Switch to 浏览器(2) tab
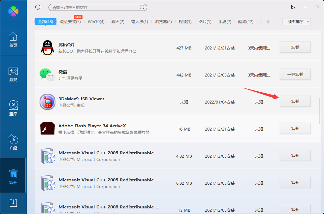This screenshot has width=324, height=214. click(x=163, y=21)
